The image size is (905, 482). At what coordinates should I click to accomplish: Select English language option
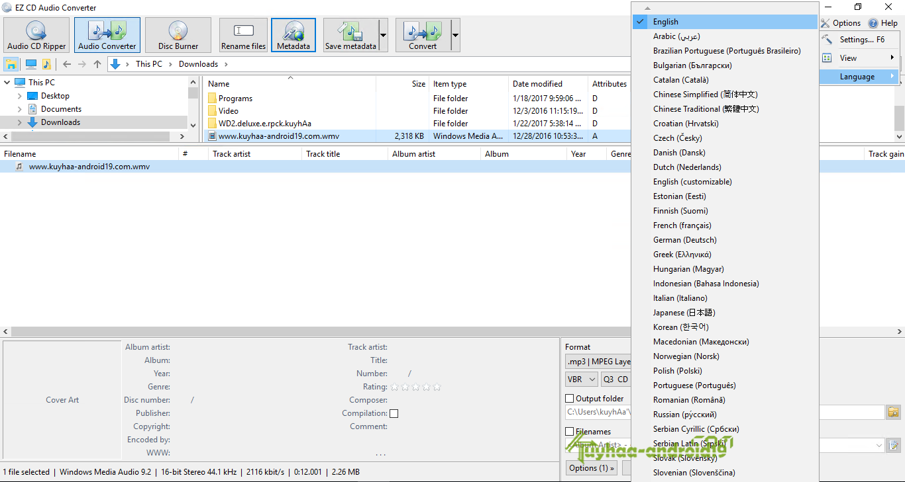pyautogui.click(x=725, y=22)
